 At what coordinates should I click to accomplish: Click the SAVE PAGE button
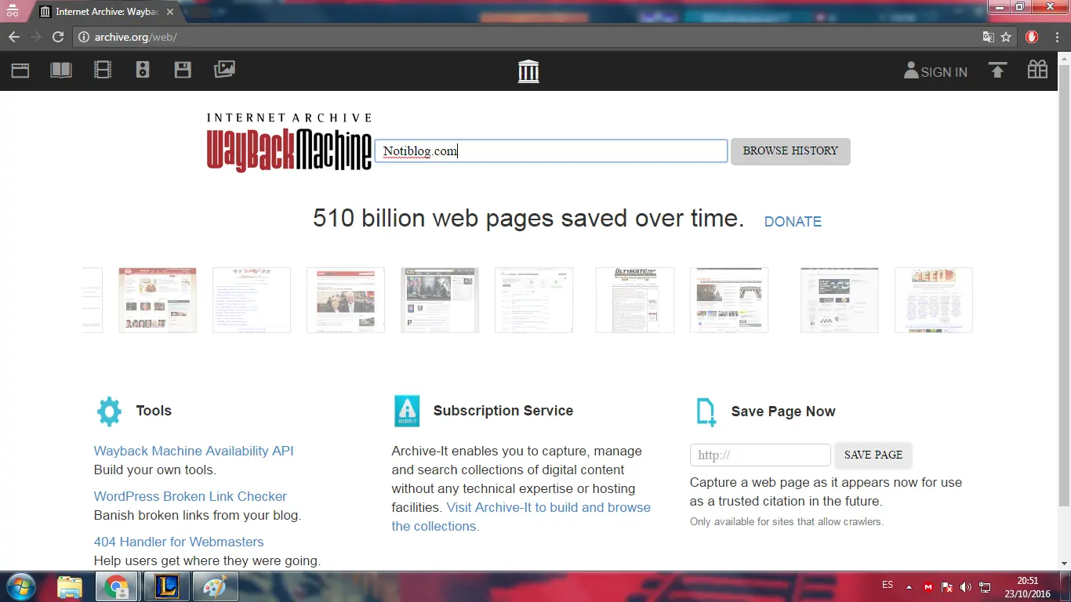pyautogui.click(x=873, y=455)
